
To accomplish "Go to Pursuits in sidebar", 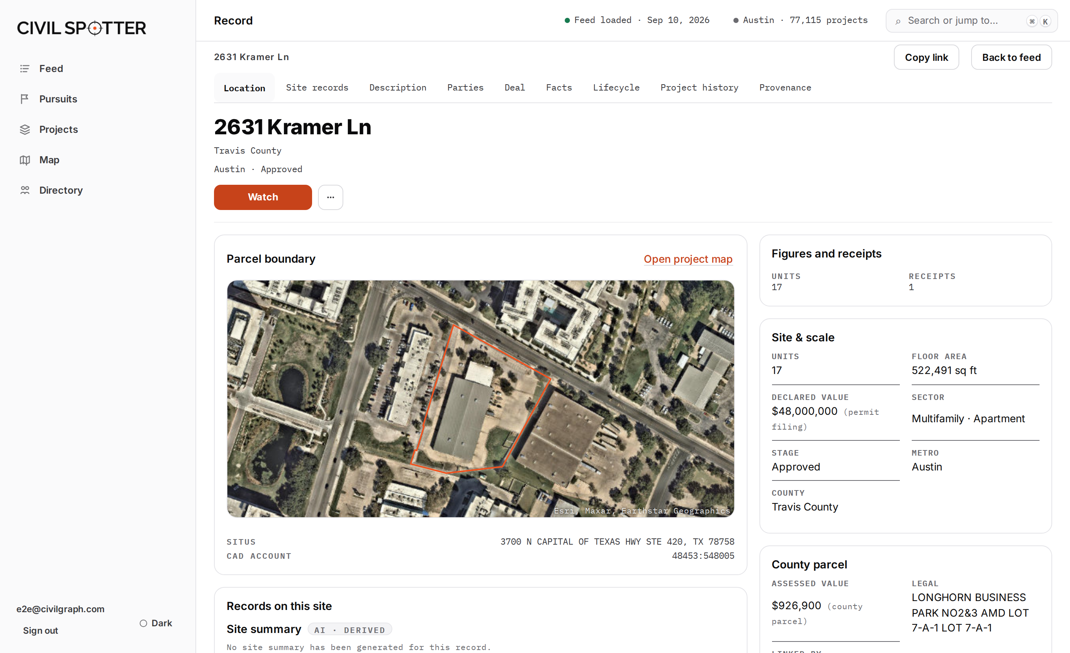I will (x=58, y=99).
